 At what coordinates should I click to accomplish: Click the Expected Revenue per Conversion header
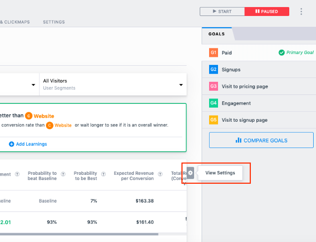coord(134,176)
